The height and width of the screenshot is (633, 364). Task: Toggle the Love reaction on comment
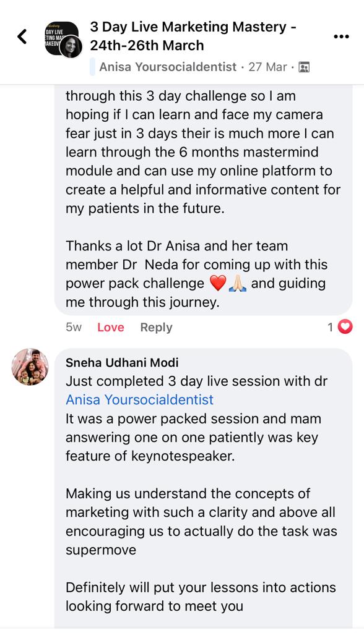click(x=110, y=328)
